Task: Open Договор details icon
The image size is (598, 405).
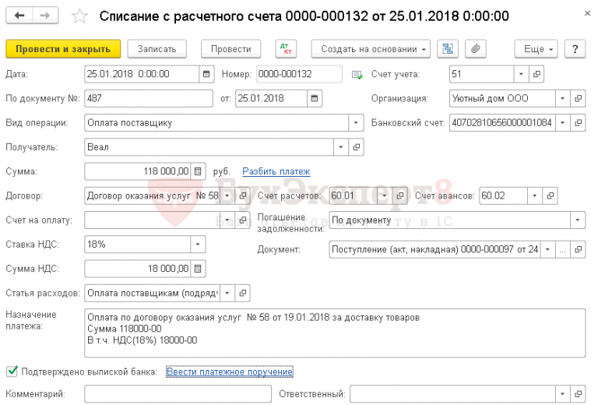Action: 243,195
